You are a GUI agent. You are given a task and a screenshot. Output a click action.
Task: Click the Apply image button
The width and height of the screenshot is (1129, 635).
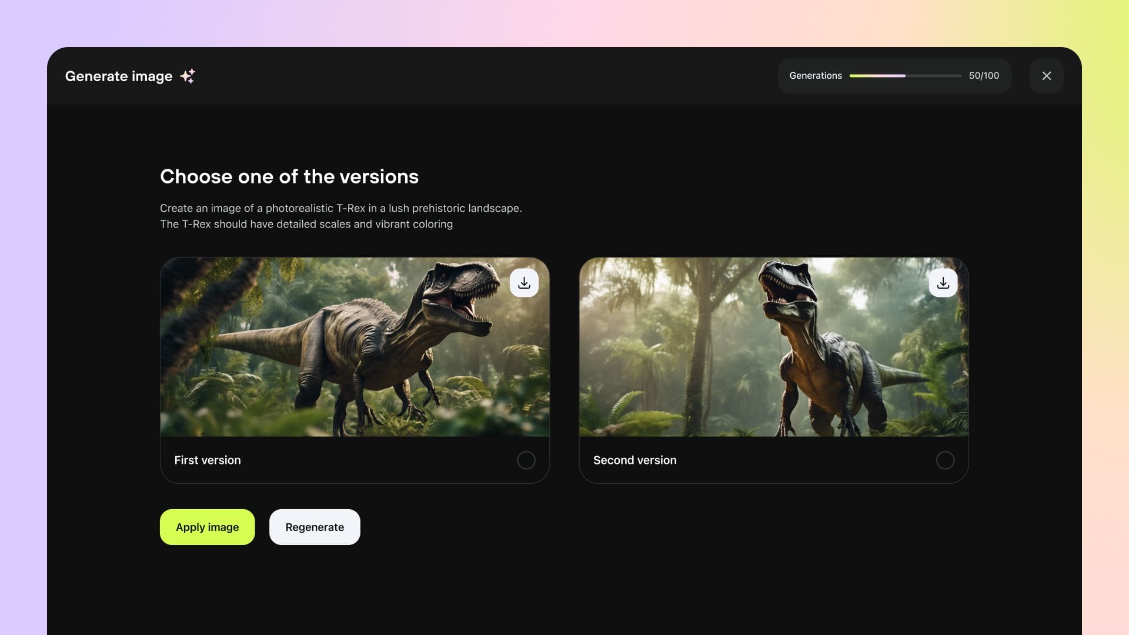coord(207,527)
